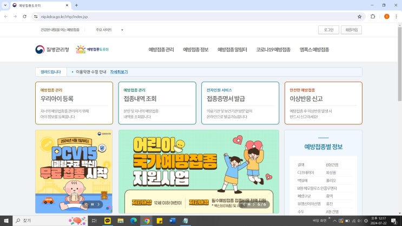Open File Explorer from the taskbar
402x226 pixels.
click(x=121, y=221)
